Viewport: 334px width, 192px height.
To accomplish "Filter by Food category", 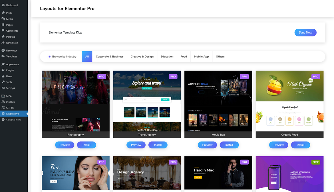I will pos(184,57).
